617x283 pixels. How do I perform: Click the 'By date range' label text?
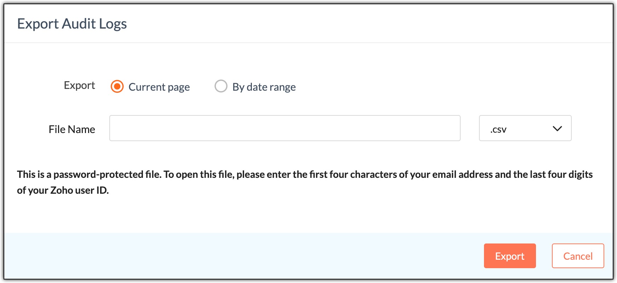[264, 87]
